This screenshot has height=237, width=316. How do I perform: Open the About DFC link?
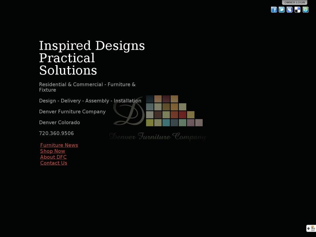point(53,157)
